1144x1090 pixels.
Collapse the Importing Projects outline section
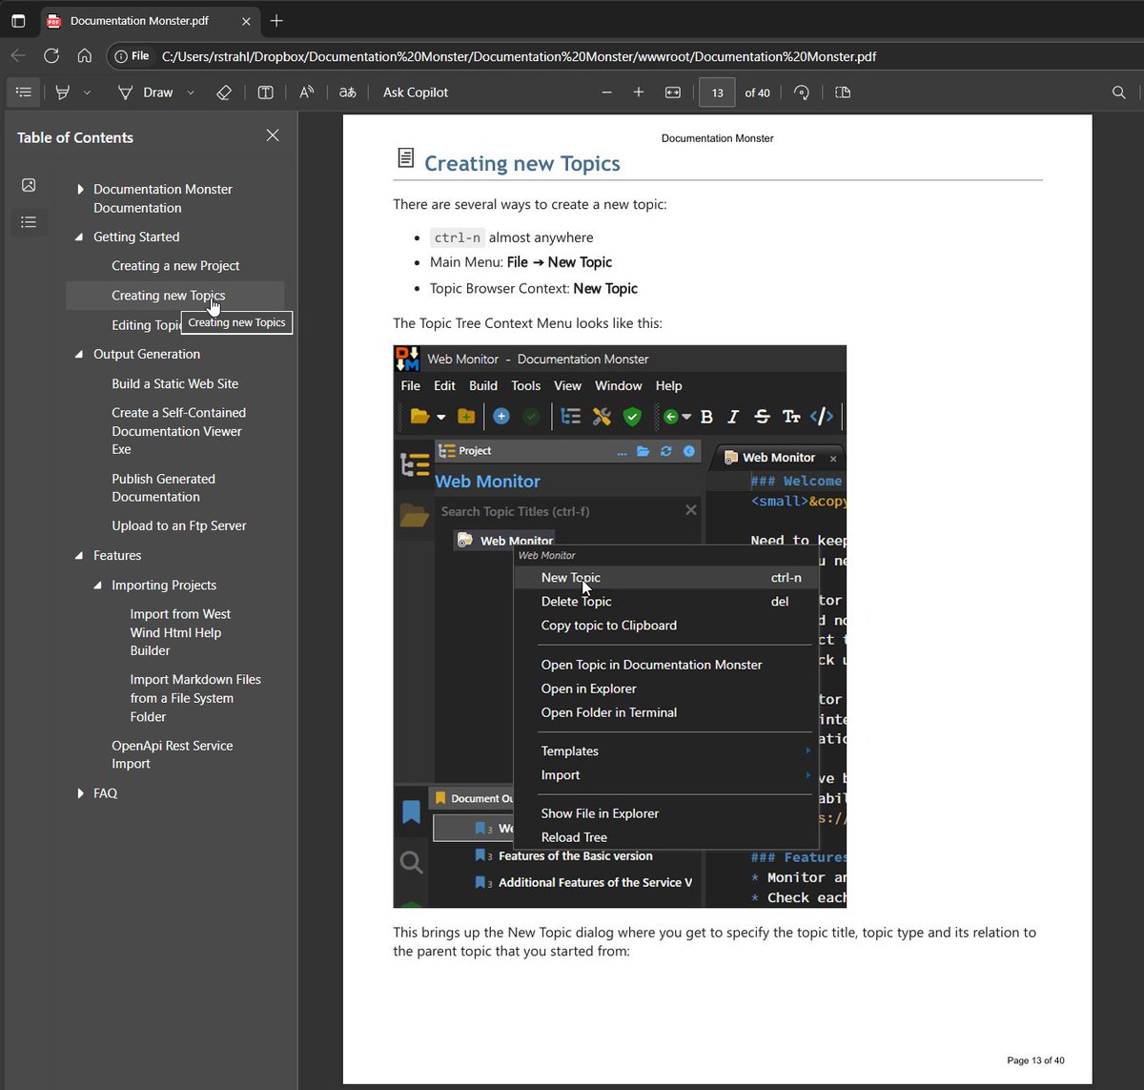click(x=98, y=586)
